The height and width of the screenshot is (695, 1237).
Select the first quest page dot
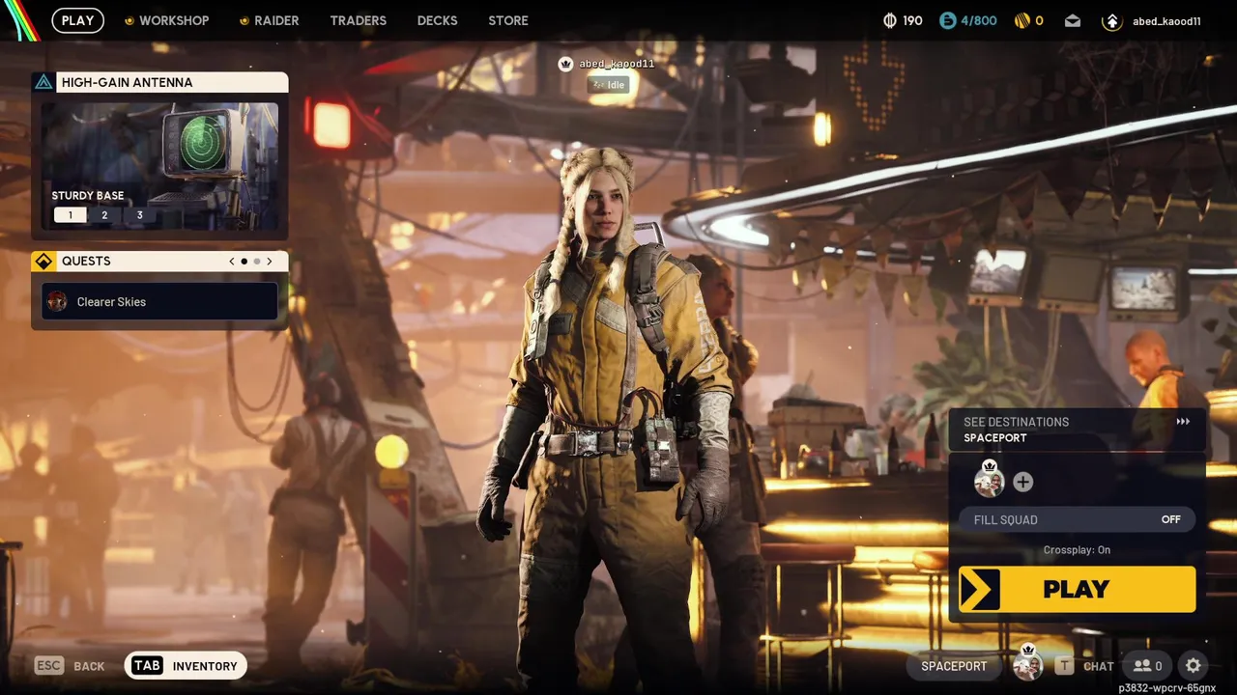coord(244,262)
